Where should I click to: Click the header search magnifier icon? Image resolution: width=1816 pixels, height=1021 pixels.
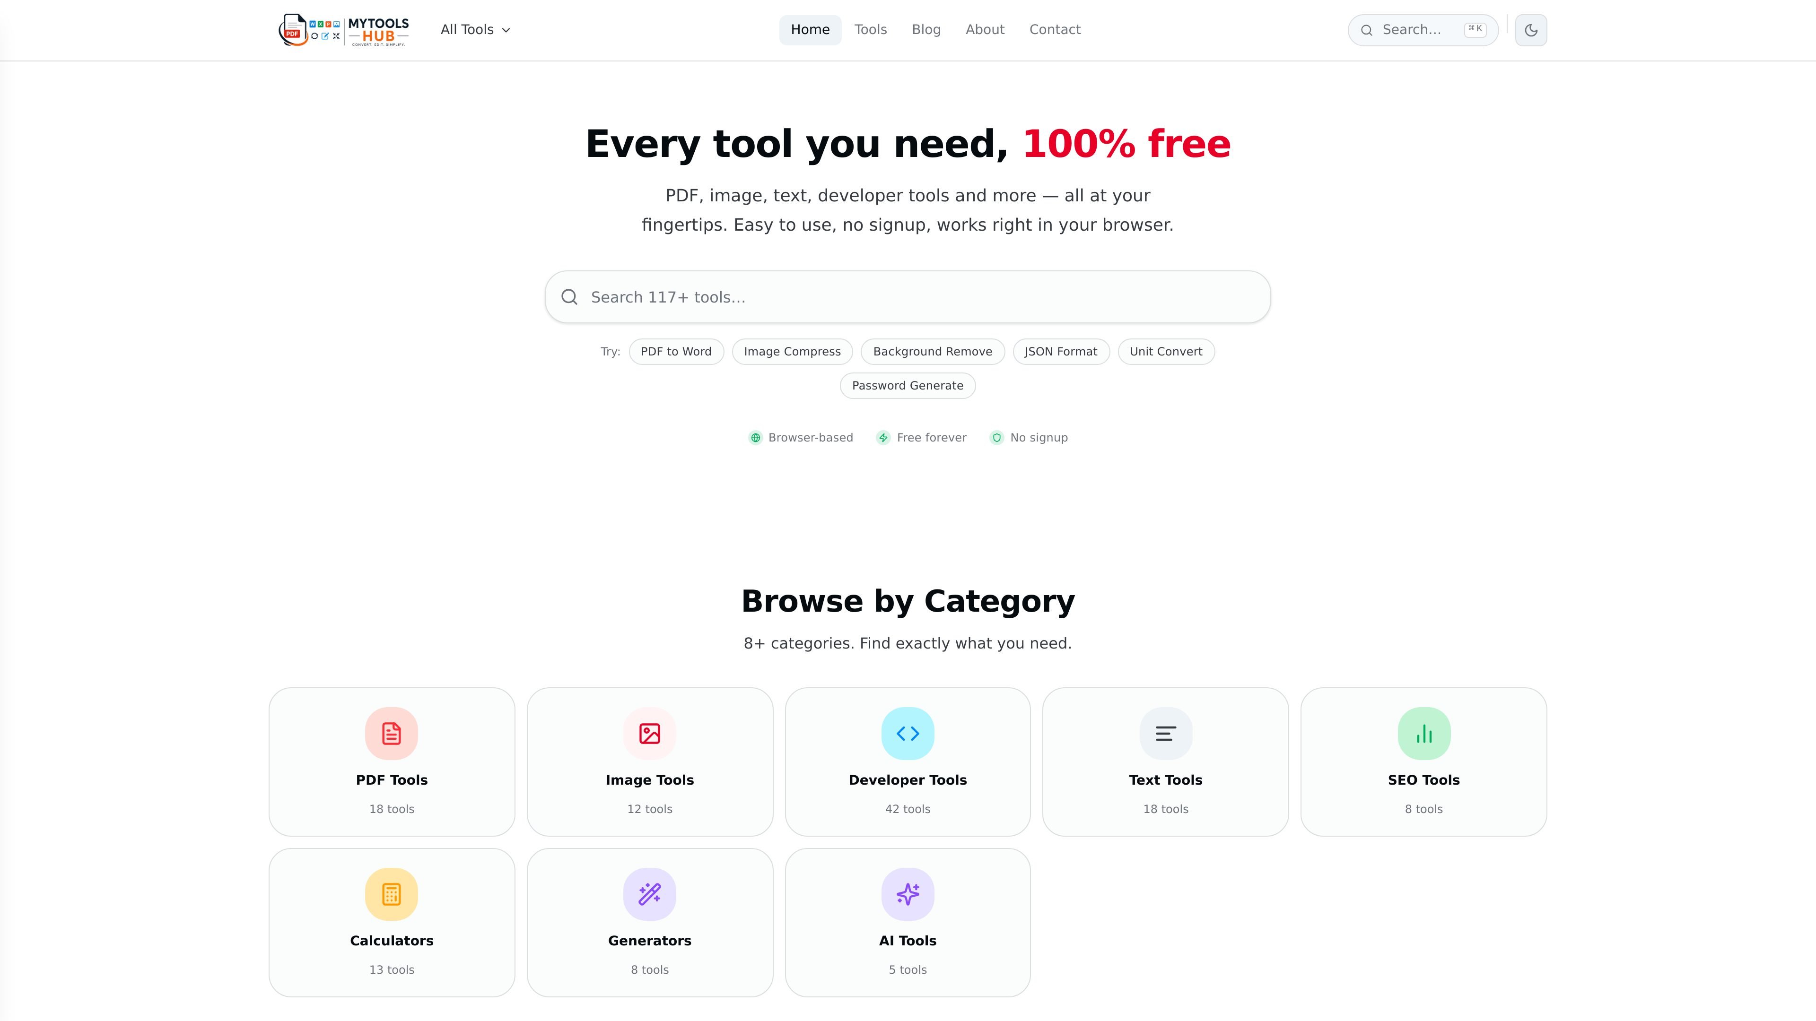click(1366, 30)
